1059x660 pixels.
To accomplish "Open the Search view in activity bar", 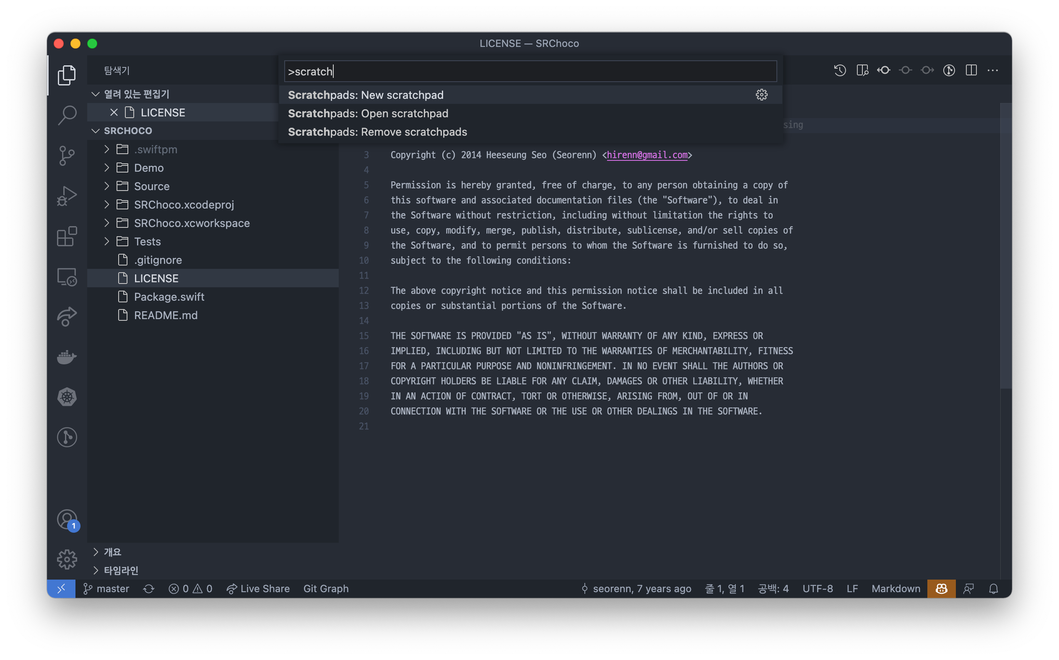I will point(67,116).
